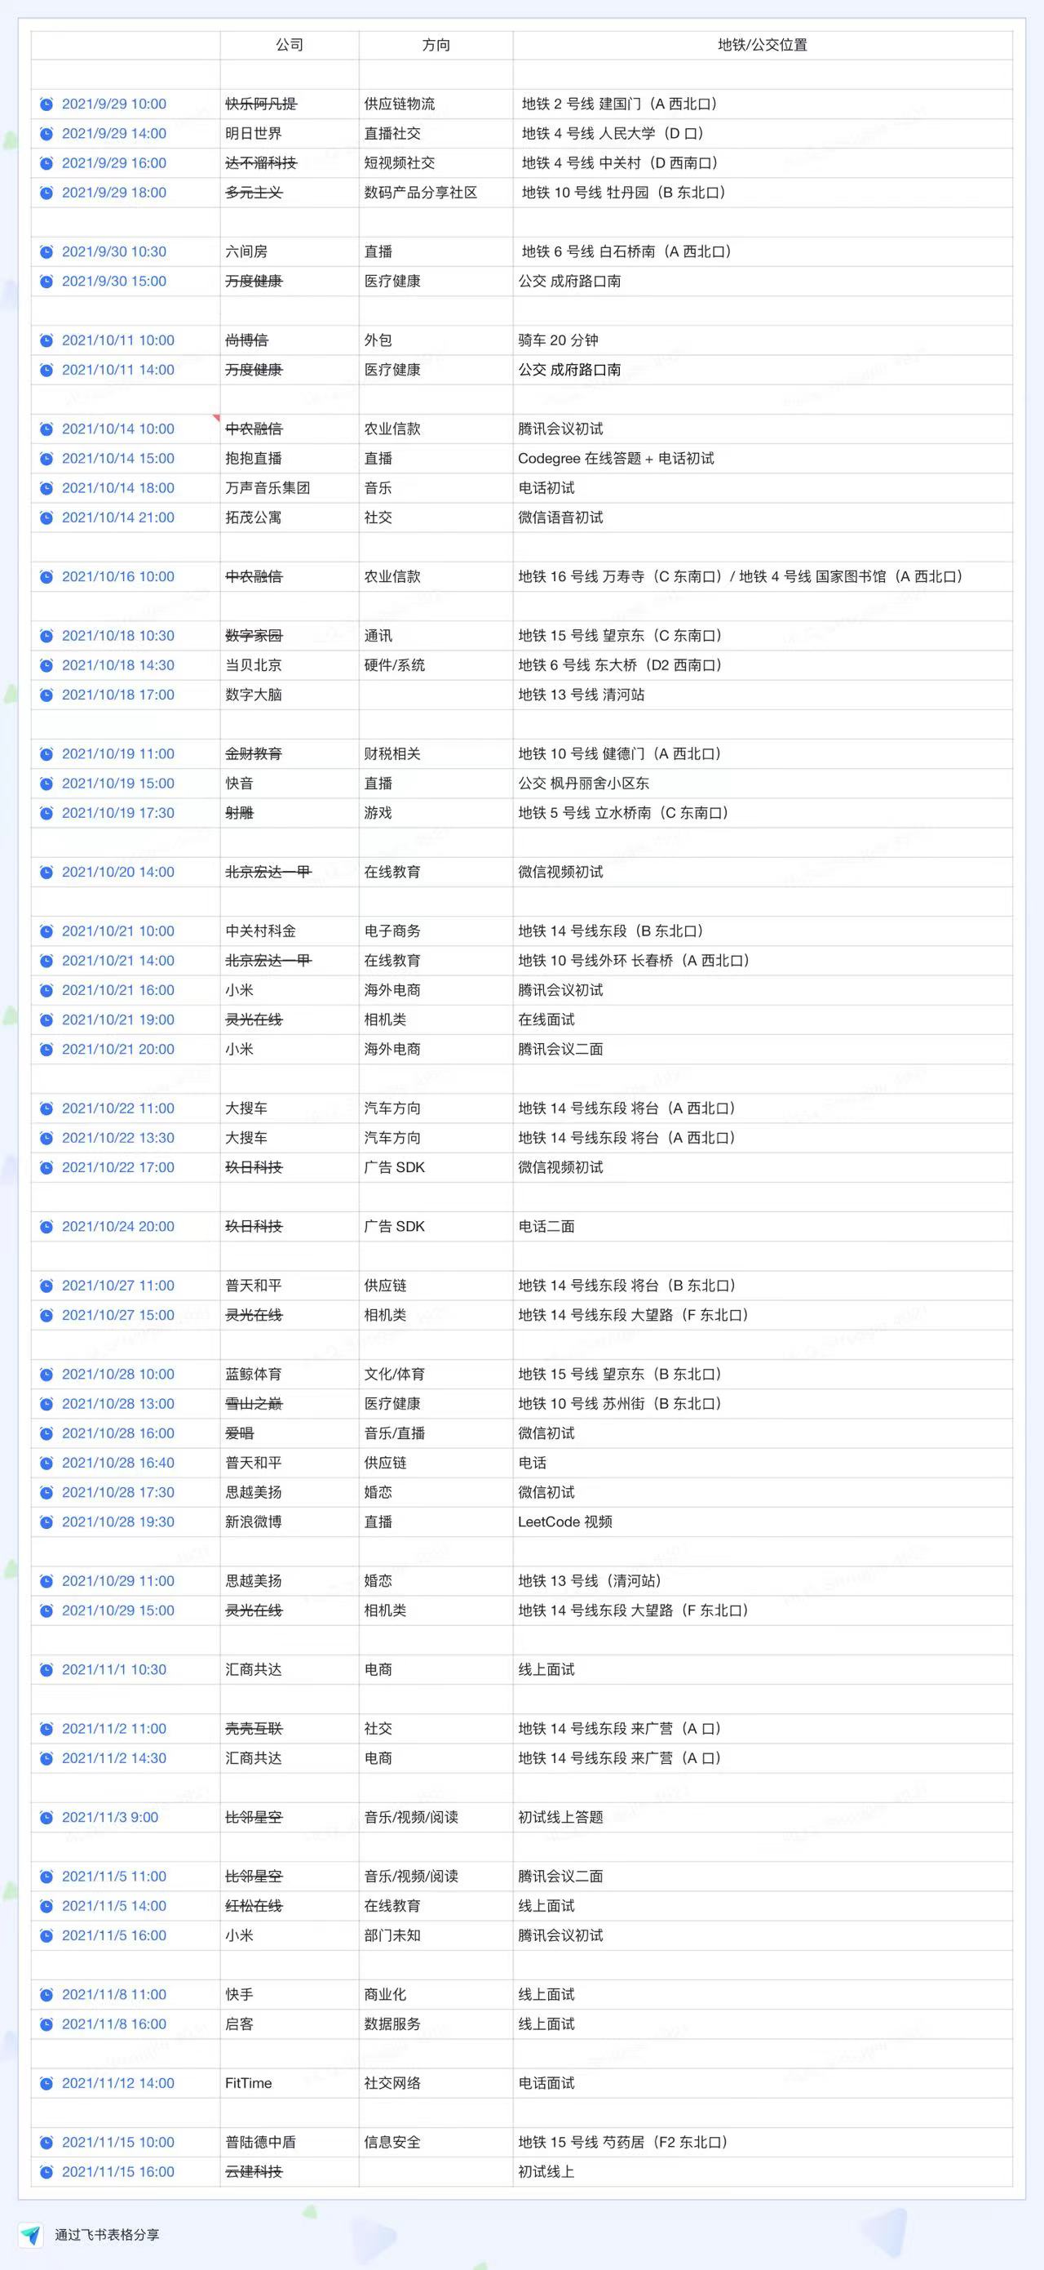Click the clock icon beside 2021/11/3 9:00
The image size is (1044, 2270).
pos(46,1818)
